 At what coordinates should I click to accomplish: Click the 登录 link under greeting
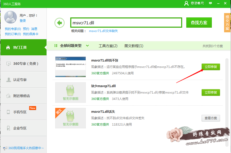pyautogui.click(x=23, y=21)
